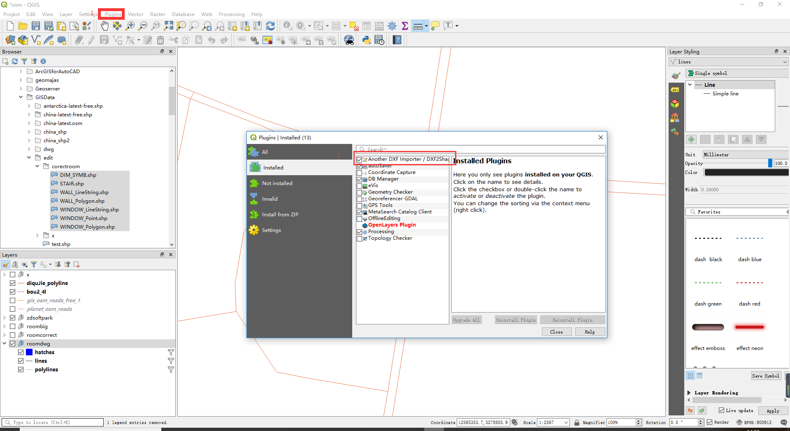Screen dimensions: 790x431
Task: Open the Field Calculator sigma icon
Action: coord(405,26)
